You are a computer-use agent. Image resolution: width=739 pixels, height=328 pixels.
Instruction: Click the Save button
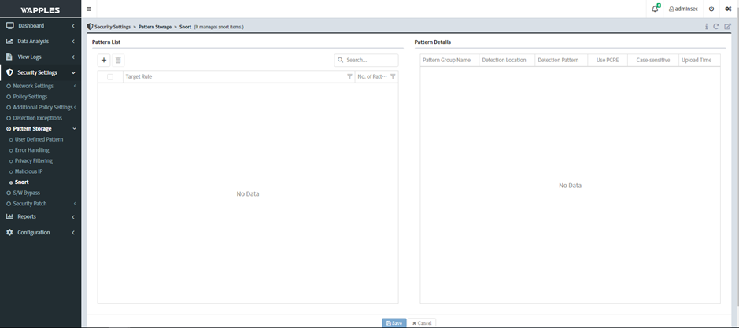point(394,322)
